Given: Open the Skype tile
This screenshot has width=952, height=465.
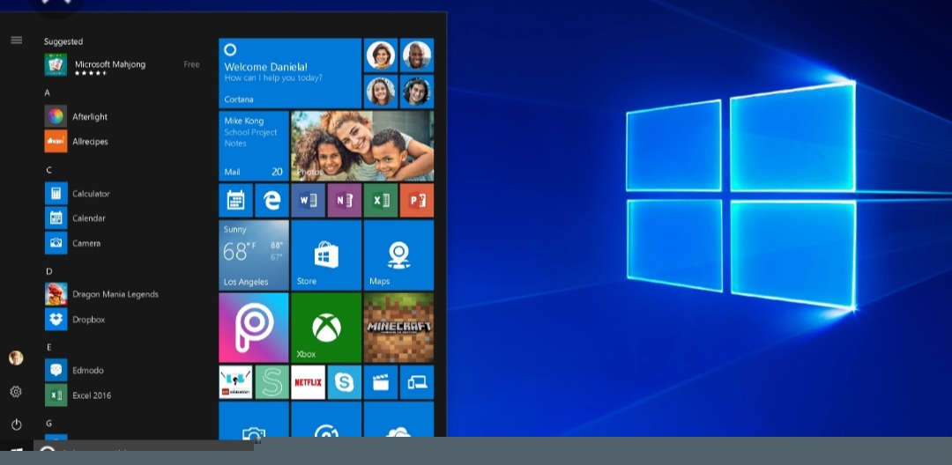Looking at the screenshot, I should tap(345, 382).
